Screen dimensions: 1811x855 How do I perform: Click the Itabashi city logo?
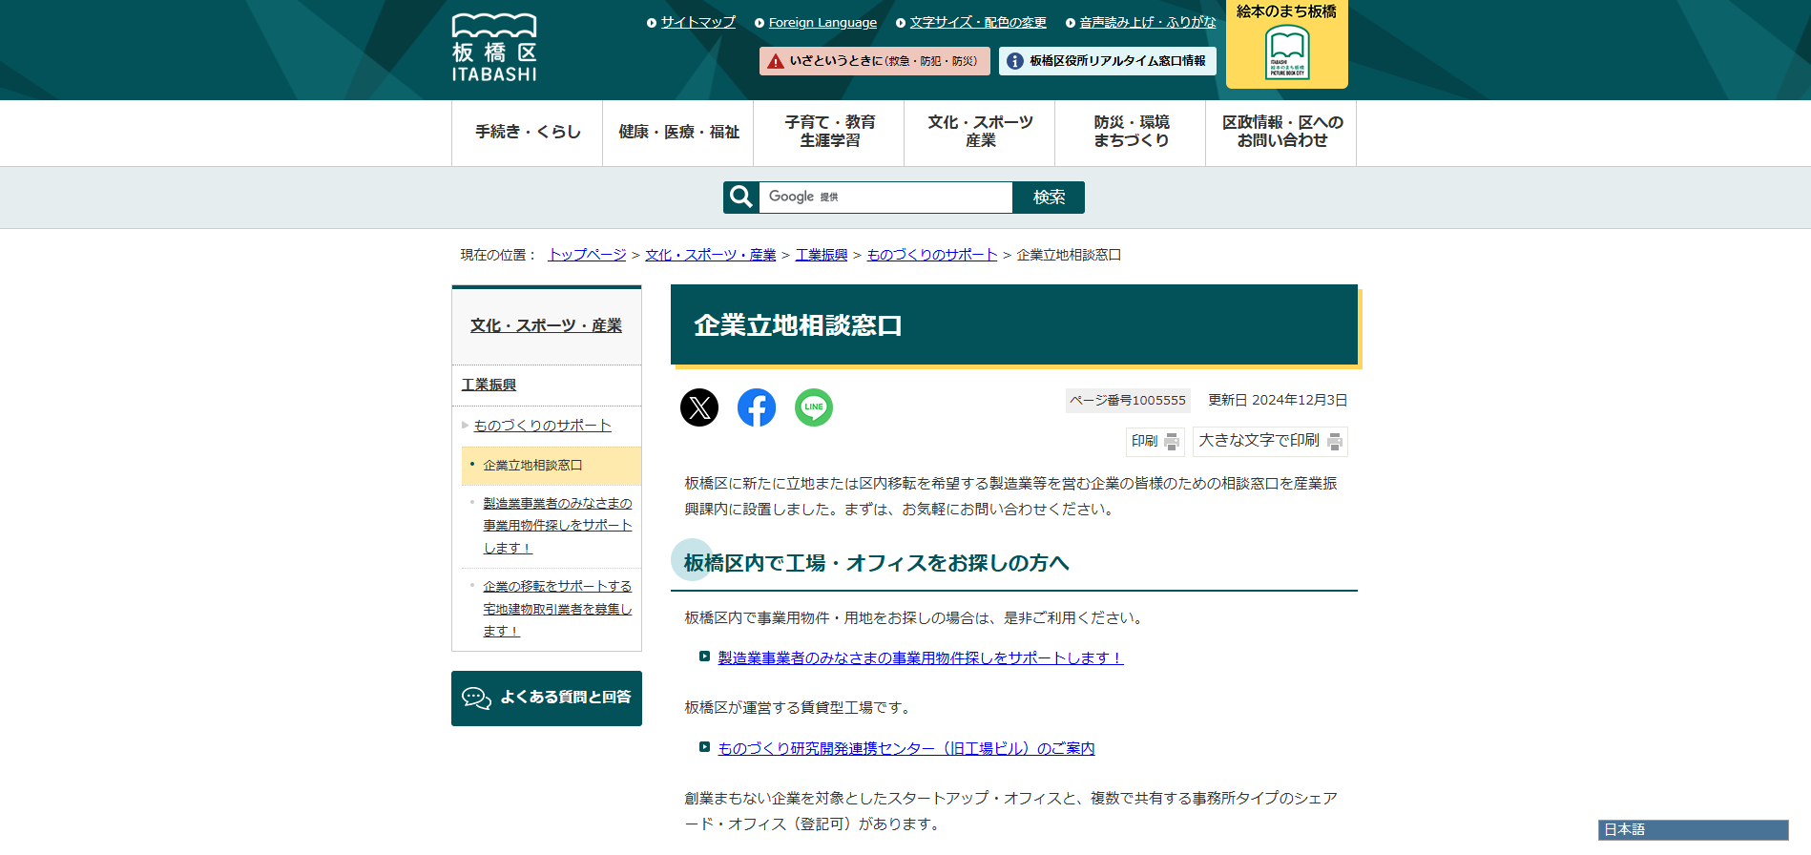pos(494,48)
